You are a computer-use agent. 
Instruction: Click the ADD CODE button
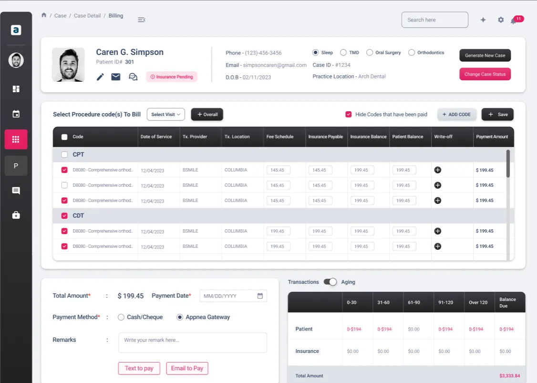click(456, 115)
